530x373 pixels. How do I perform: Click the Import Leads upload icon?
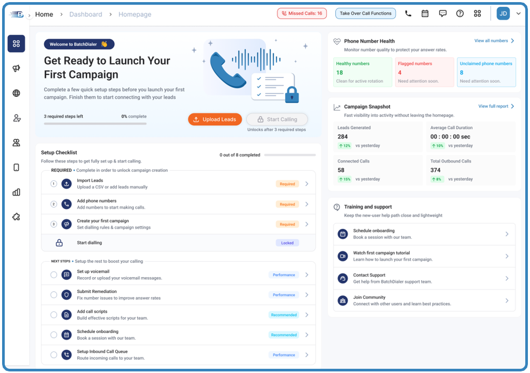pos(67,184)
